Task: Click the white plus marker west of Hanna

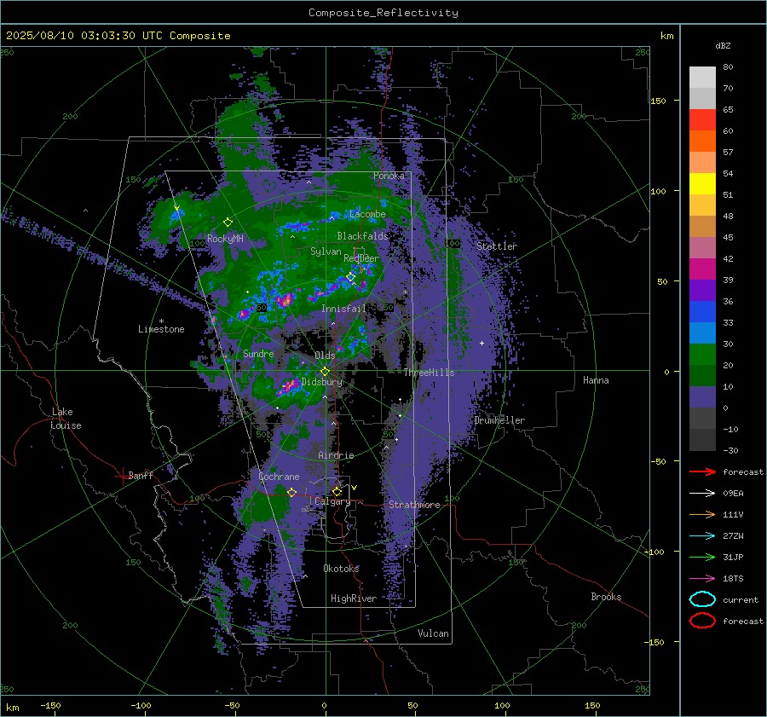Action: [482, 343]
